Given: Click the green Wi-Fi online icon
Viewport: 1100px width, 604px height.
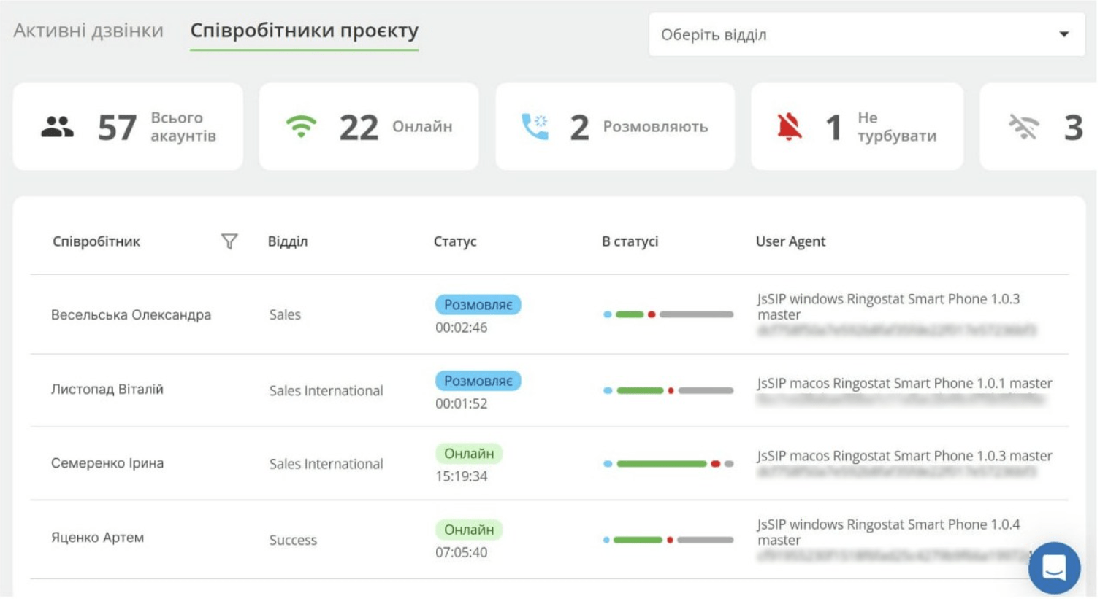Looking at the screenshot, I should [x=301, y=127].
